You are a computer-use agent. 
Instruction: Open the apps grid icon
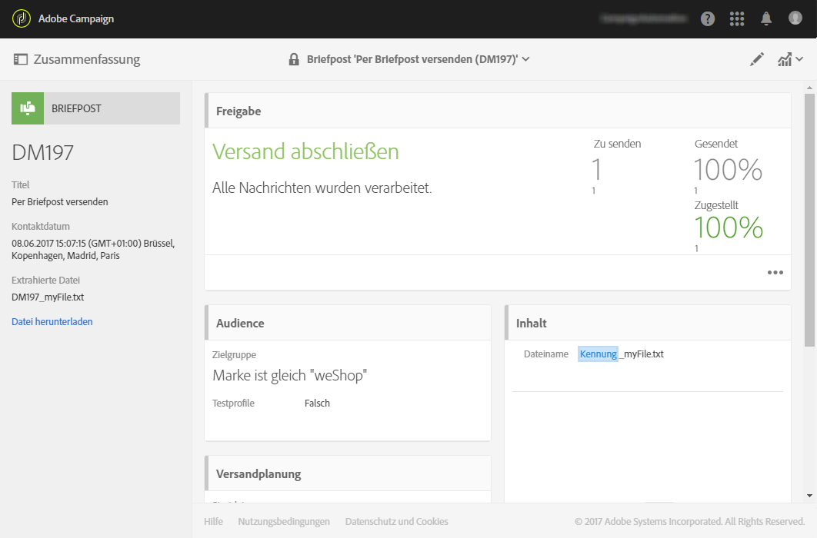click(737, 19)
